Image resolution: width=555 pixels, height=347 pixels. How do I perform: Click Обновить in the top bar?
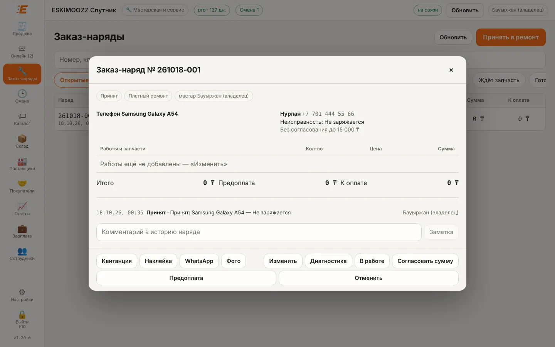coord(465,10)
